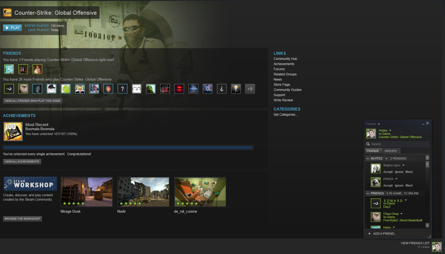Open Set Categories...
Viewport: 445px width, 254px height.
click(x=286, y=115)
